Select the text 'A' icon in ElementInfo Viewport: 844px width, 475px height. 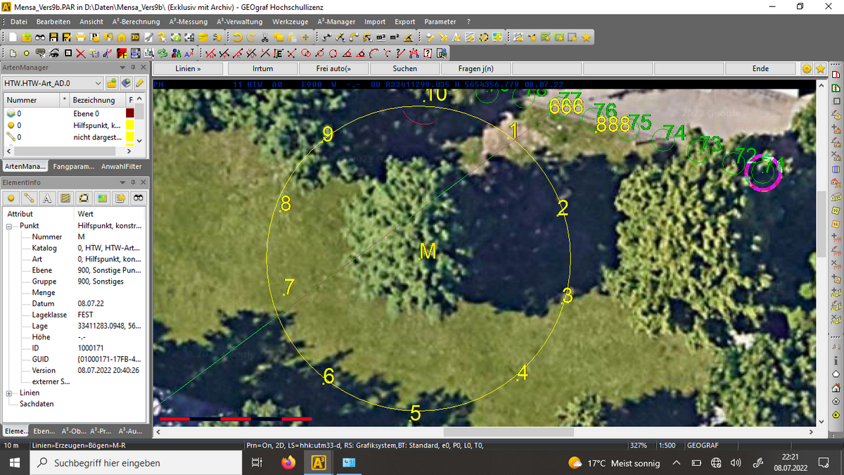click(x=47, y=198)
